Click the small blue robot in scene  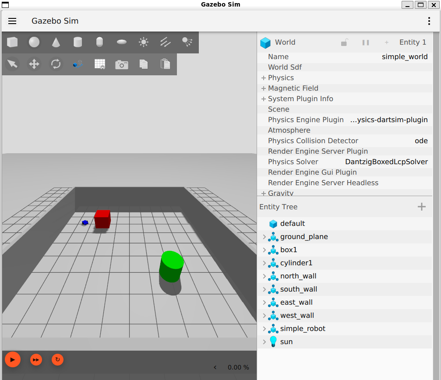pyautogui.click(x=85, y=222)
